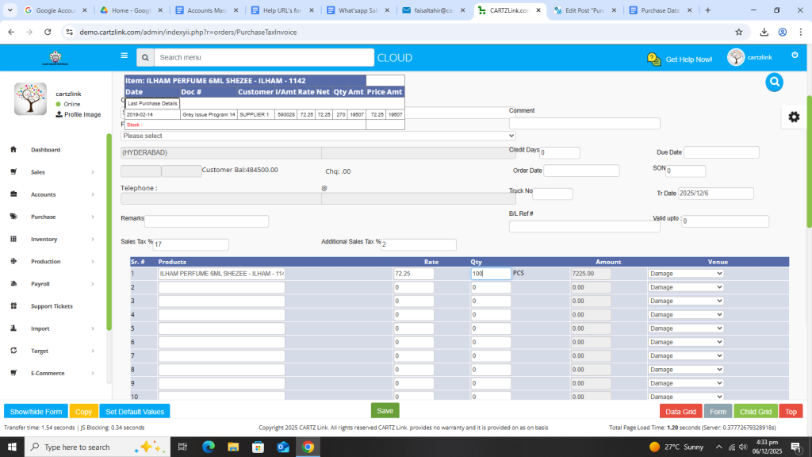This screenshot has height=457, width=812.
Task: Open the 'Please select' dropdown
Action: 317,136
